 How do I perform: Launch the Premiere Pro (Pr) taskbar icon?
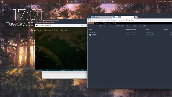click(84, 2)
